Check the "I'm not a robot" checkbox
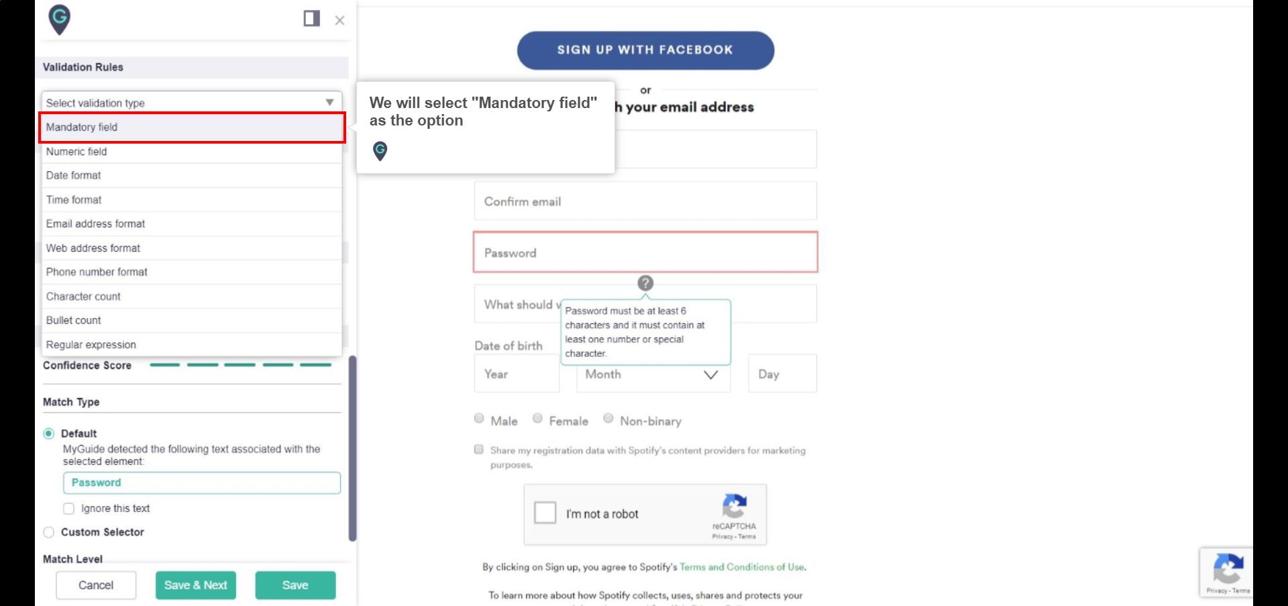1288x606 pixels. [545, 513]
